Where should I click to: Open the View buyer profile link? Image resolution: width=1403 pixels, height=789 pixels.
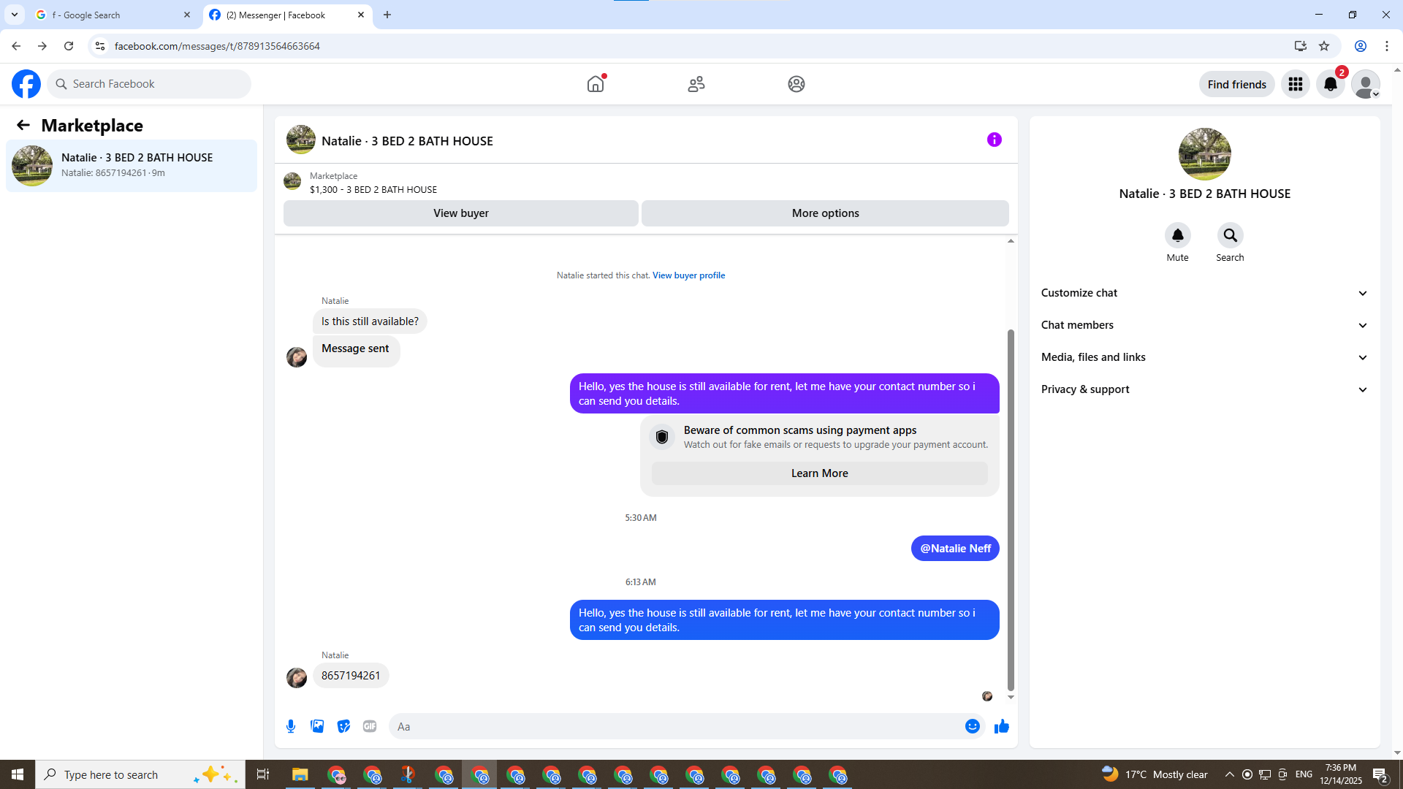[x=688, y=275]
